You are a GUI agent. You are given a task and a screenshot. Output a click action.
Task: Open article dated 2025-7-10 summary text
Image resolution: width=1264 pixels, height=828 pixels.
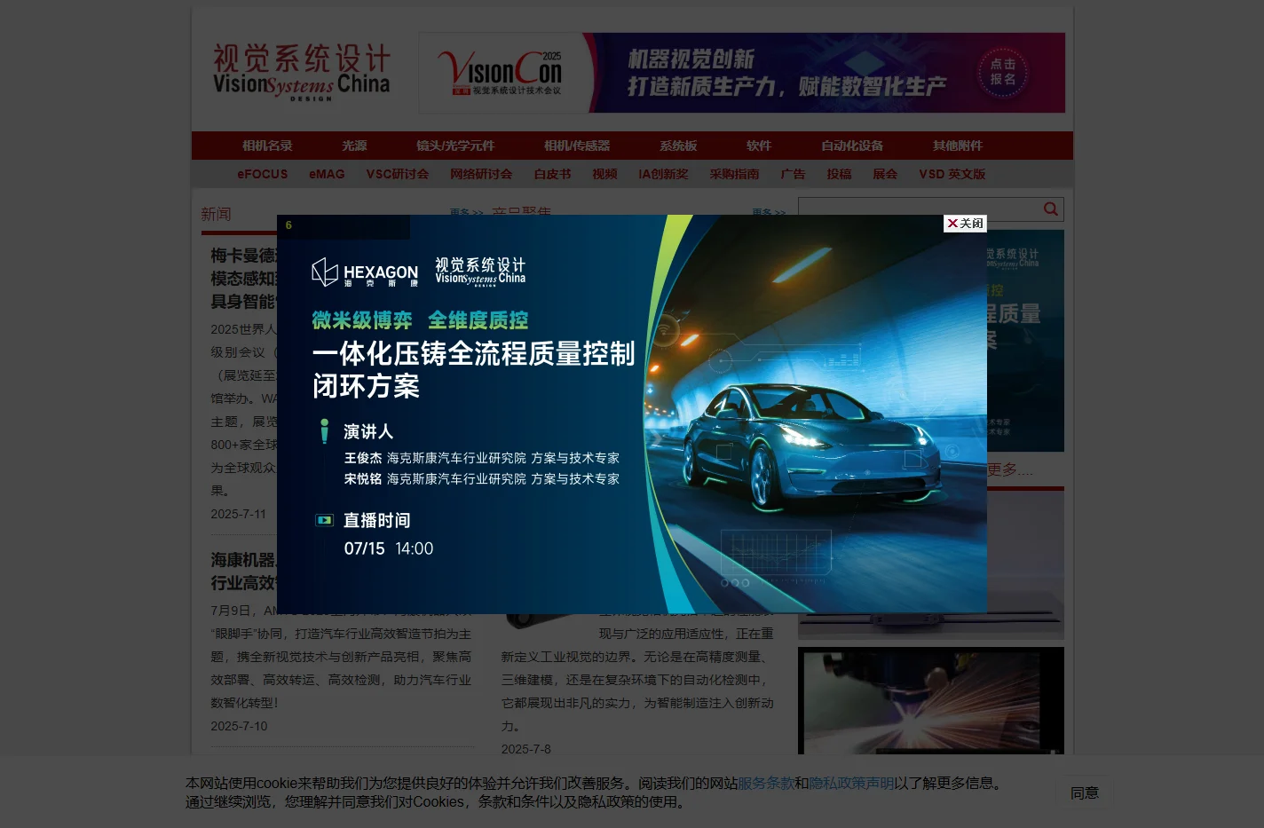tap(342, 657)
